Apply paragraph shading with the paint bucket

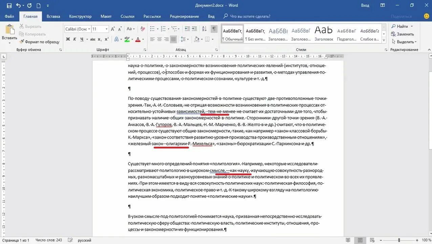point(196,39)
